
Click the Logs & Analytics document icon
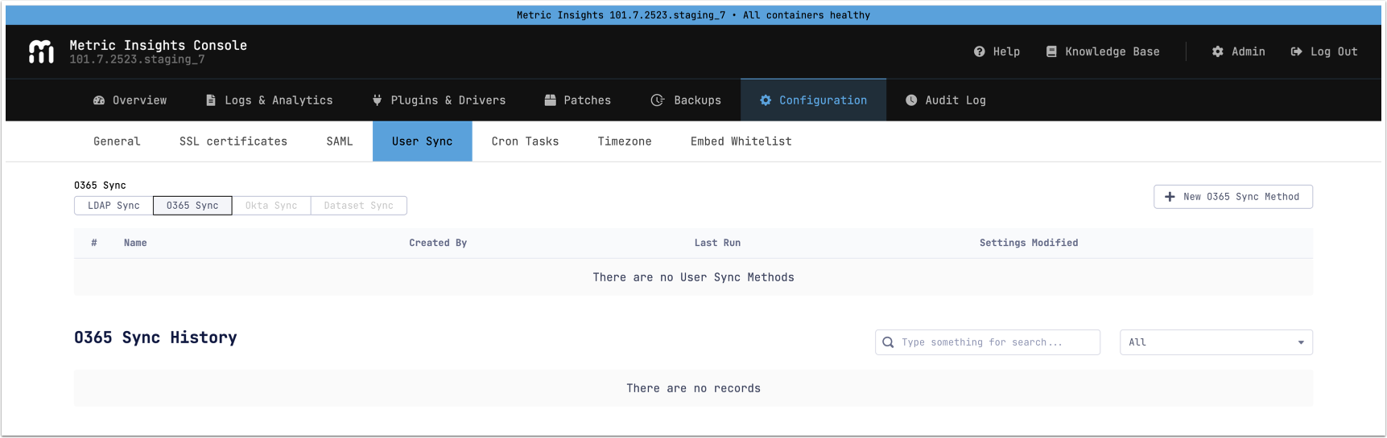[211, 100]
